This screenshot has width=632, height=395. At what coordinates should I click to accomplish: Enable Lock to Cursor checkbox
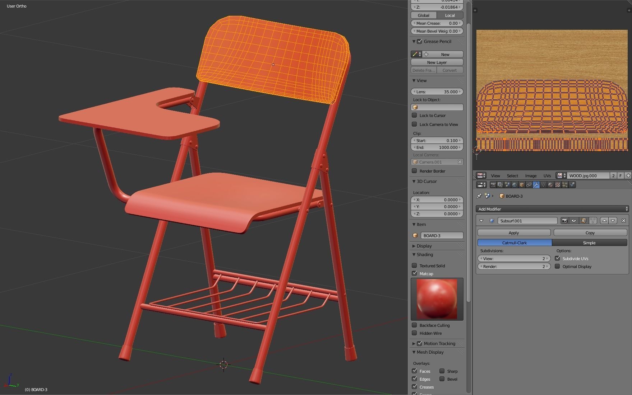[x=414, y=115]
